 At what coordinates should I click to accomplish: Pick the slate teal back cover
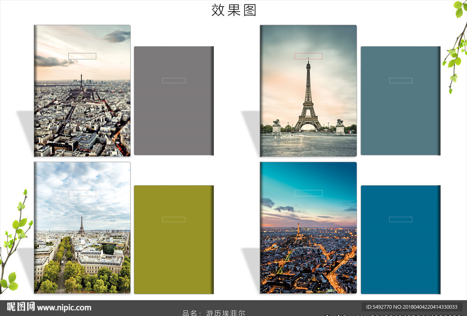(x=400, y=101)
